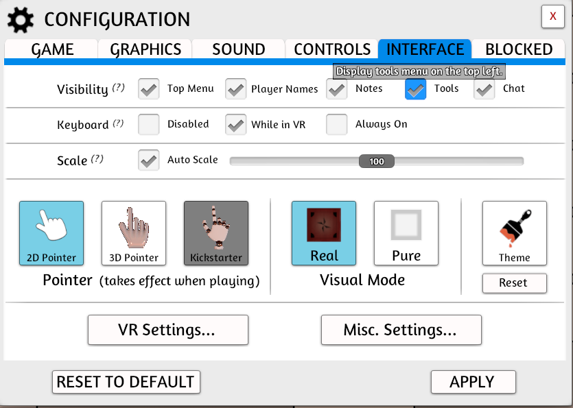The width and height of the screenshot is (573, 408).
Task: Open the SOUND tab
Action: 238,49
